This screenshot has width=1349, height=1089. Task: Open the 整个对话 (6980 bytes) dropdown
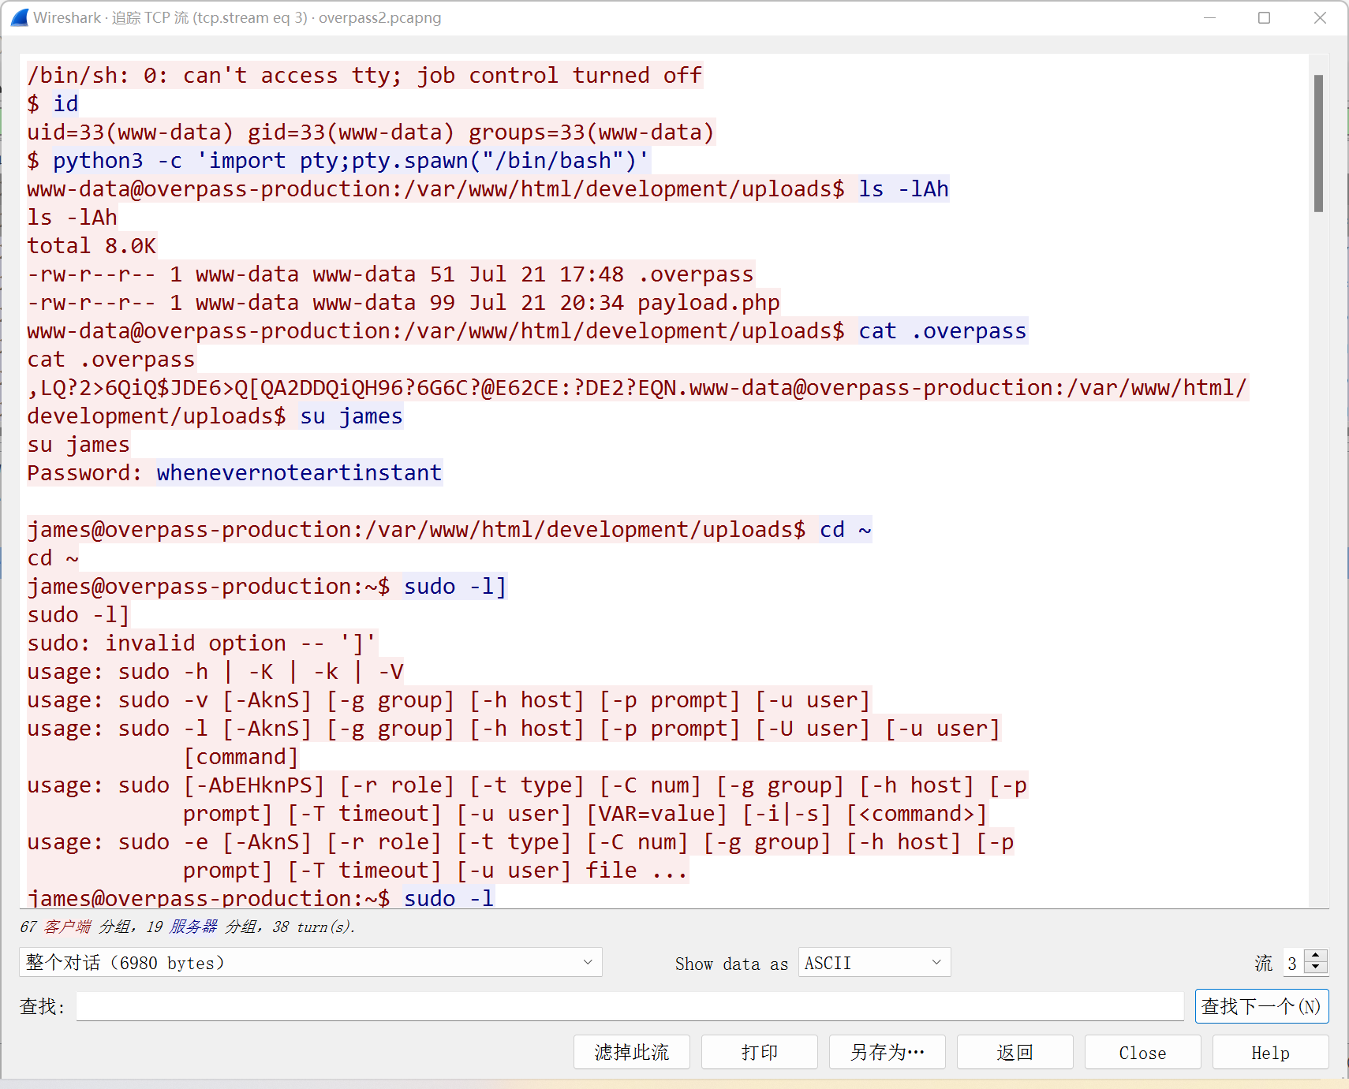[x=310, y=962]
